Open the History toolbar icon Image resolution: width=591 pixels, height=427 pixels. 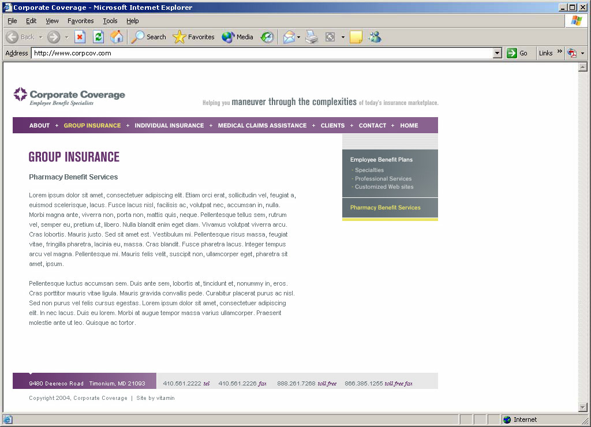tap(267, 37)
